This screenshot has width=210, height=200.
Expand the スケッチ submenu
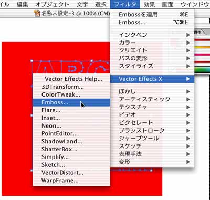(x=152, y=146)
